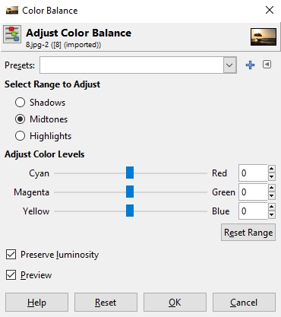Click the Reset Range button
This screenshot has height=317, width=281.
(248, 233)
